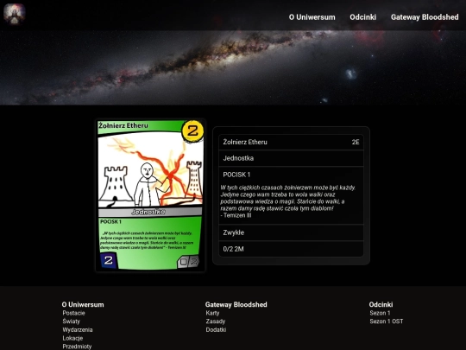Click the Żołnierz Etheru card image
The height and width of the screenshot is (350, 466).
tap(150, 195)
